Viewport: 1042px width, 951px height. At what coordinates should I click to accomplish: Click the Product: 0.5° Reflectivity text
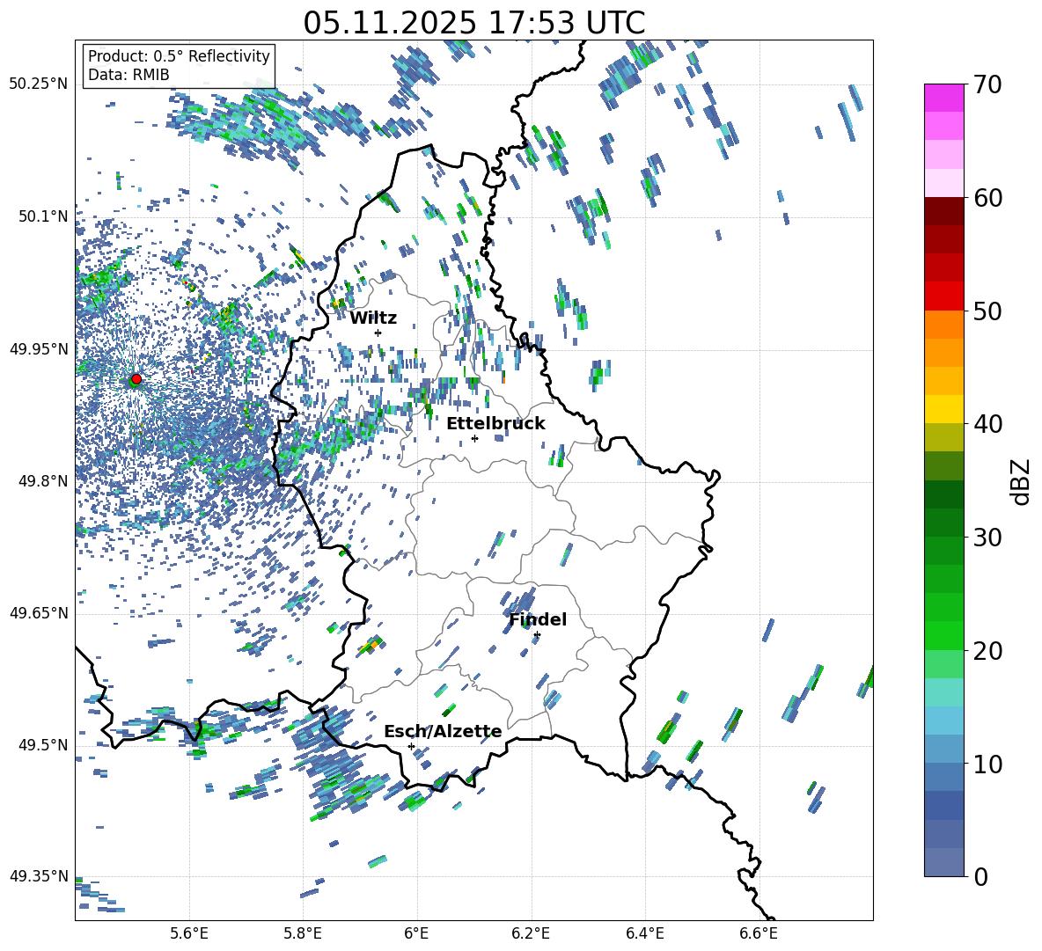click(x=179, y=56)
